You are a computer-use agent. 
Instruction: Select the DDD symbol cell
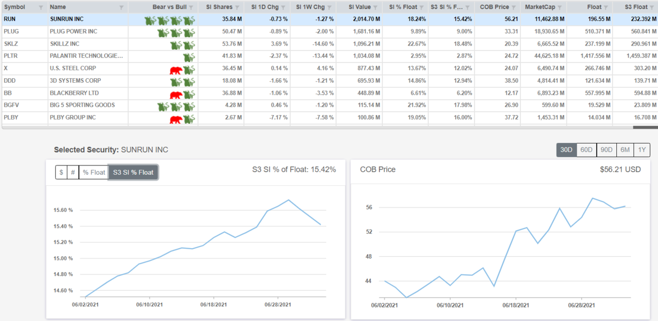(24, 81)
